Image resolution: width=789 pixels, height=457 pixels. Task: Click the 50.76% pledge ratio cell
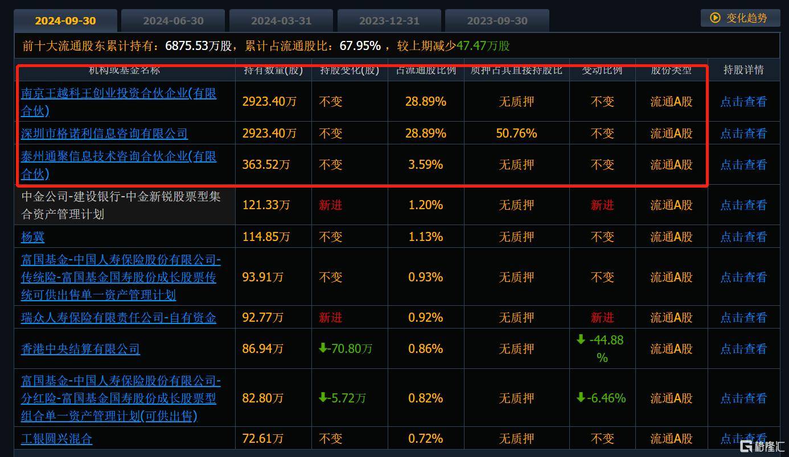click(x=516, y=133)
